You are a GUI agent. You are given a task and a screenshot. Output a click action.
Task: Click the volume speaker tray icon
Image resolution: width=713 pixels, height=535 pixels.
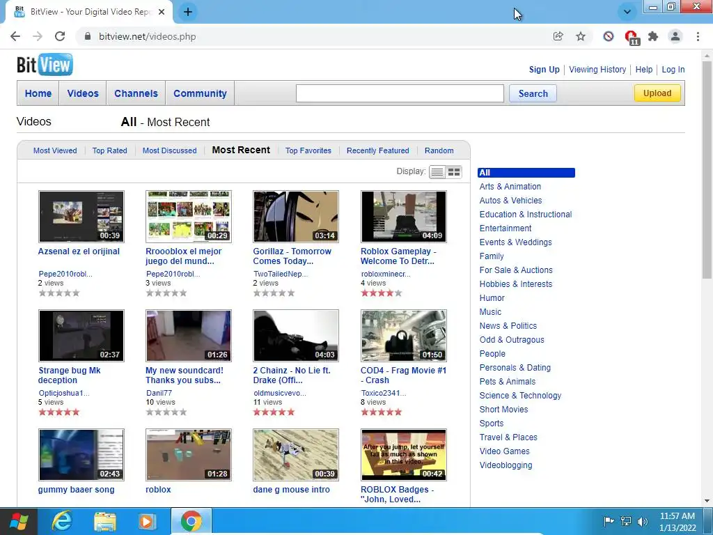tap(643, 521)
